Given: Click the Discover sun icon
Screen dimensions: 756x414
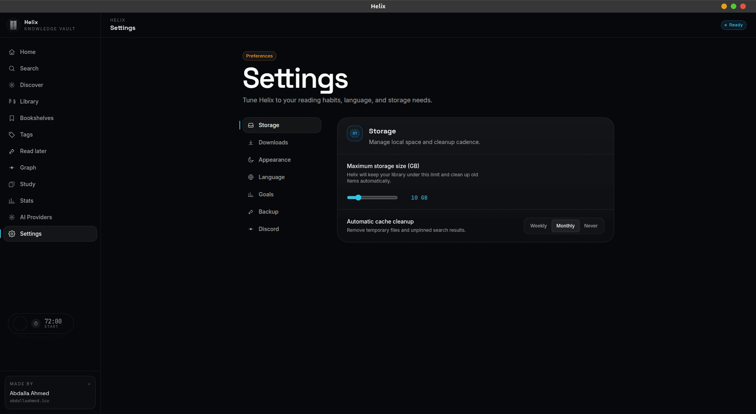Looking at the screenshot, I should point(12,85).
